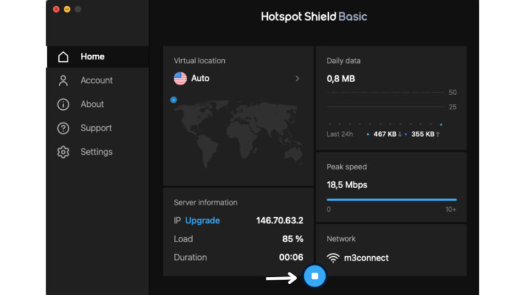Select the Auto virtual location label
Image resolution: width=525 pixels, height=295 pixels.
coord(201,78)
